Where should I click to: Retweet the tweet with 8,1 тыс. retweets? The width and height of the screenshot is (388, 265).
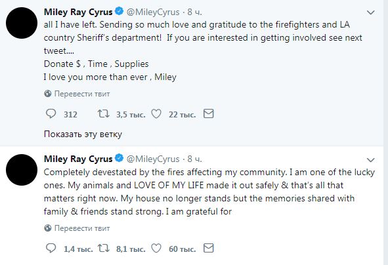[103, 248]
